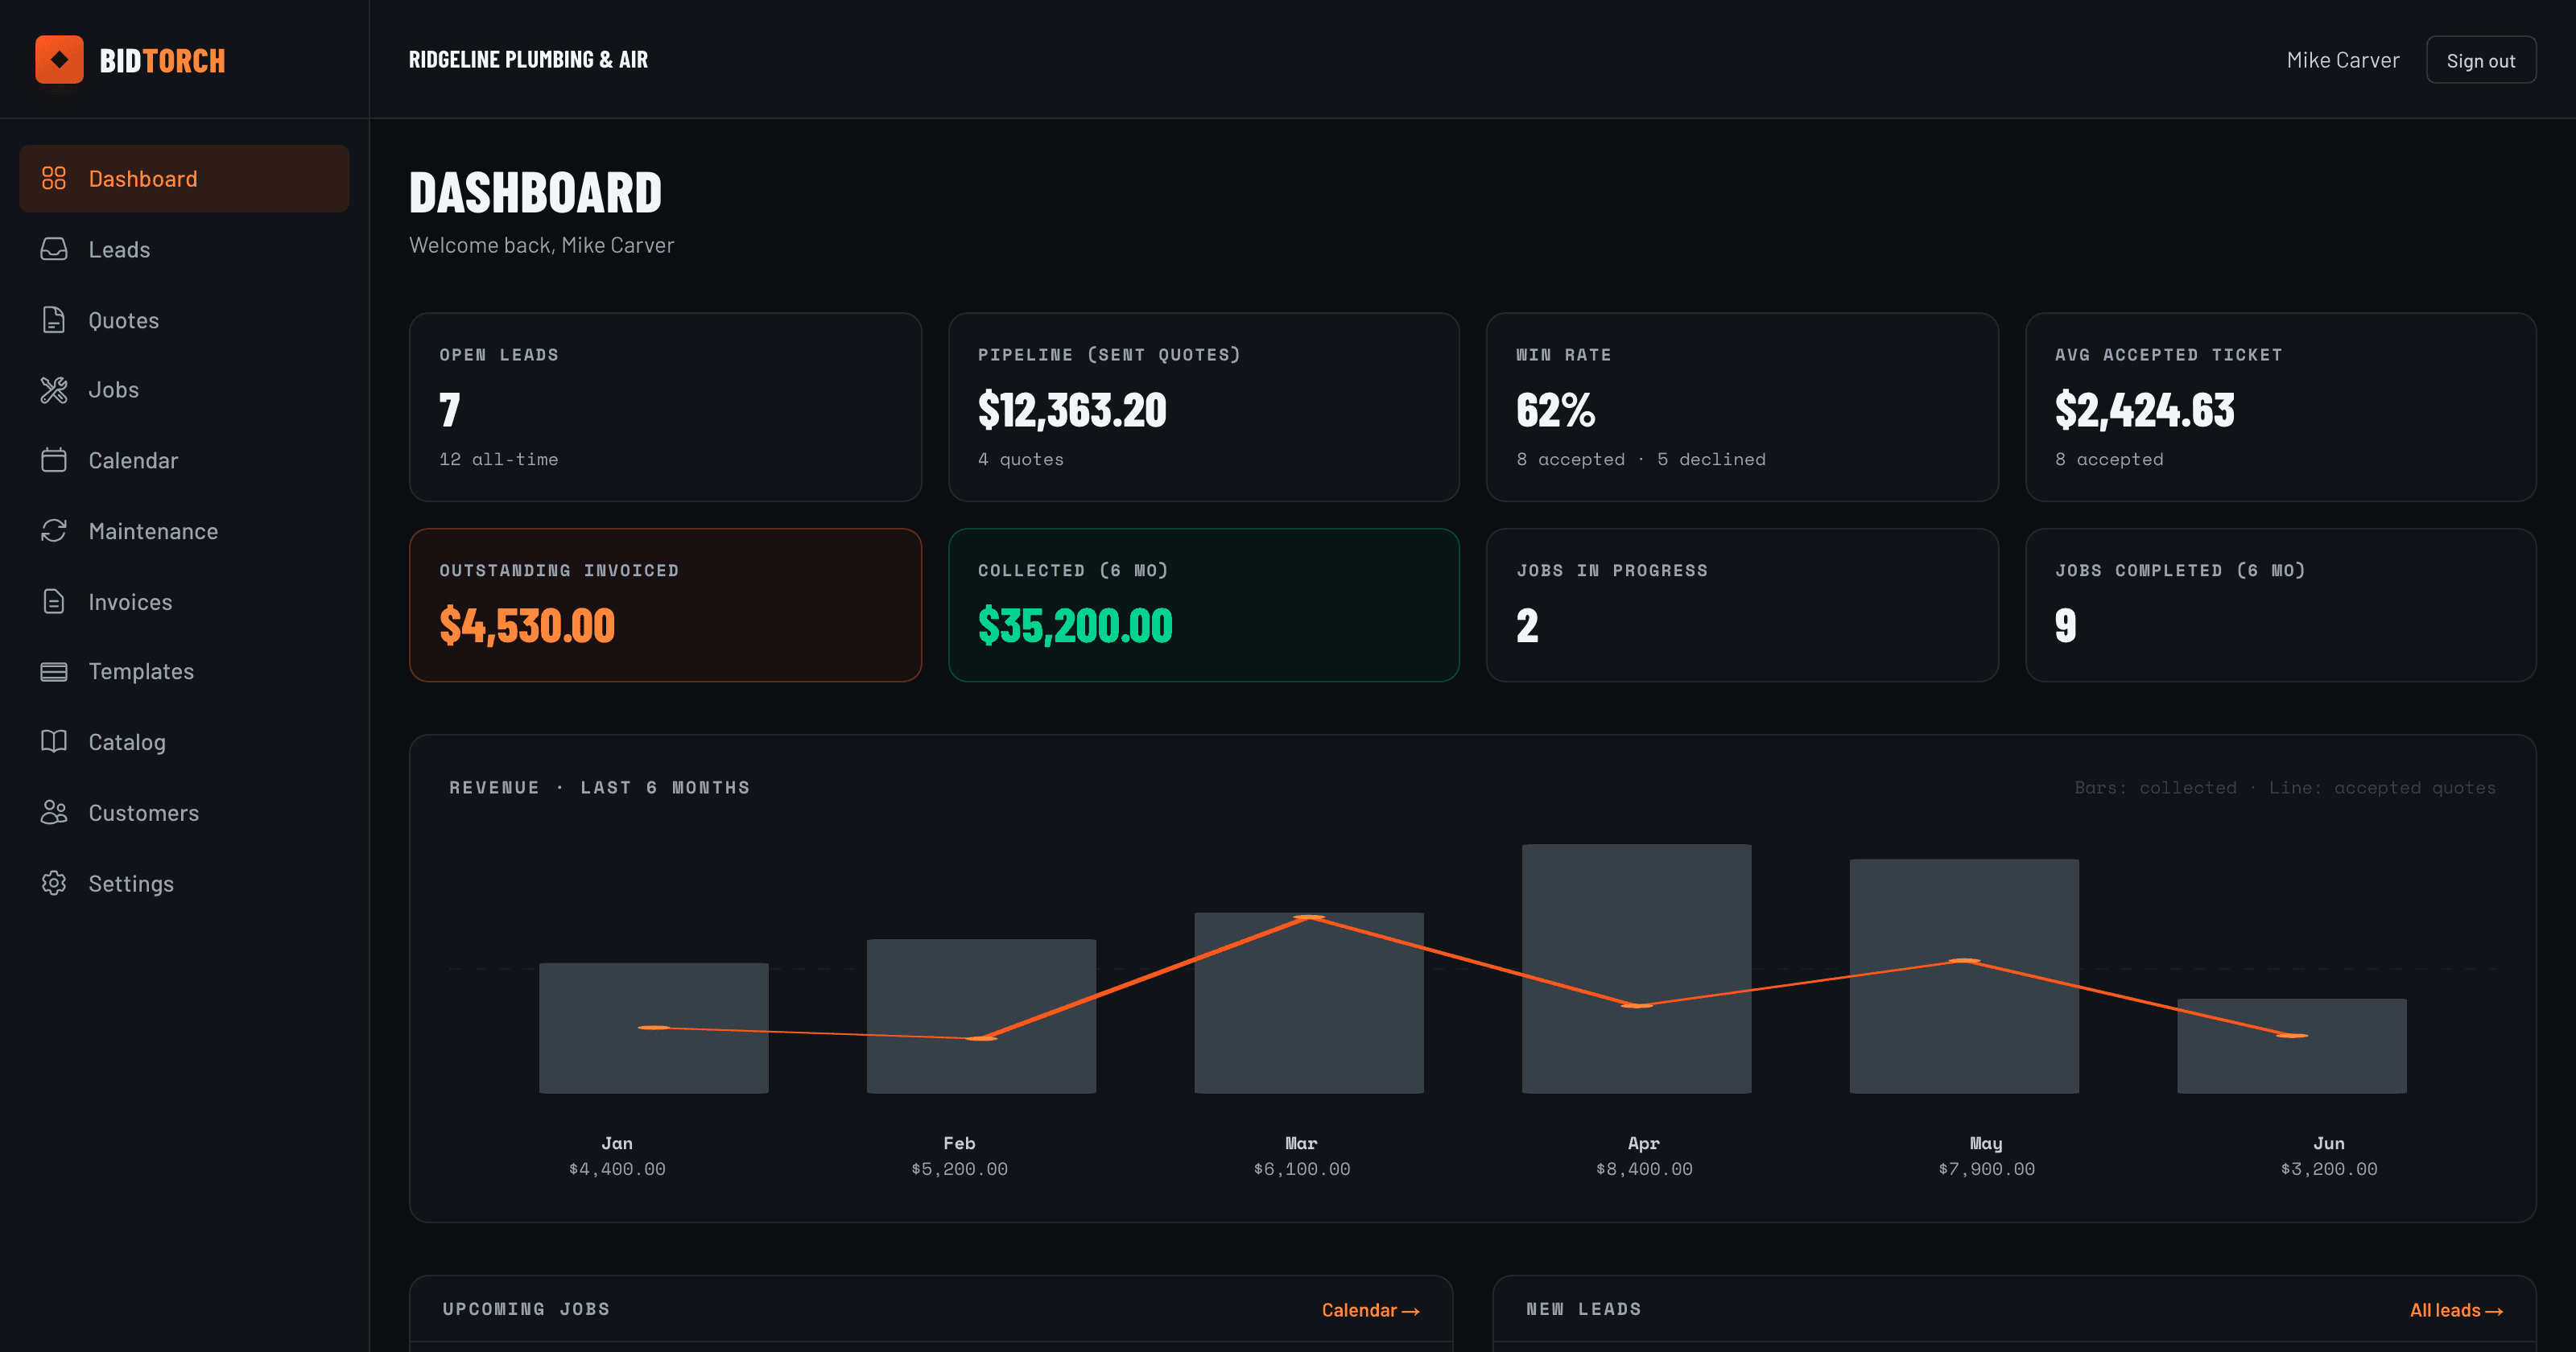
Task: Click the Jobs wrench-and-screwdriver icon
Action: (54, 390)
